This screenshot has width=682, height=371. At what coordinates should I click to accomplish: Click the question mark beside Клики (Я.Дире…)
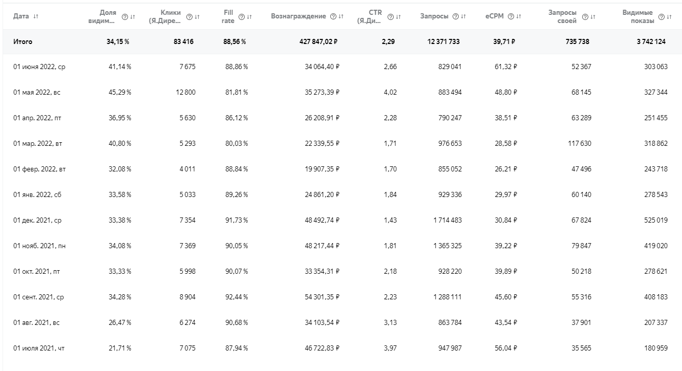189,17
